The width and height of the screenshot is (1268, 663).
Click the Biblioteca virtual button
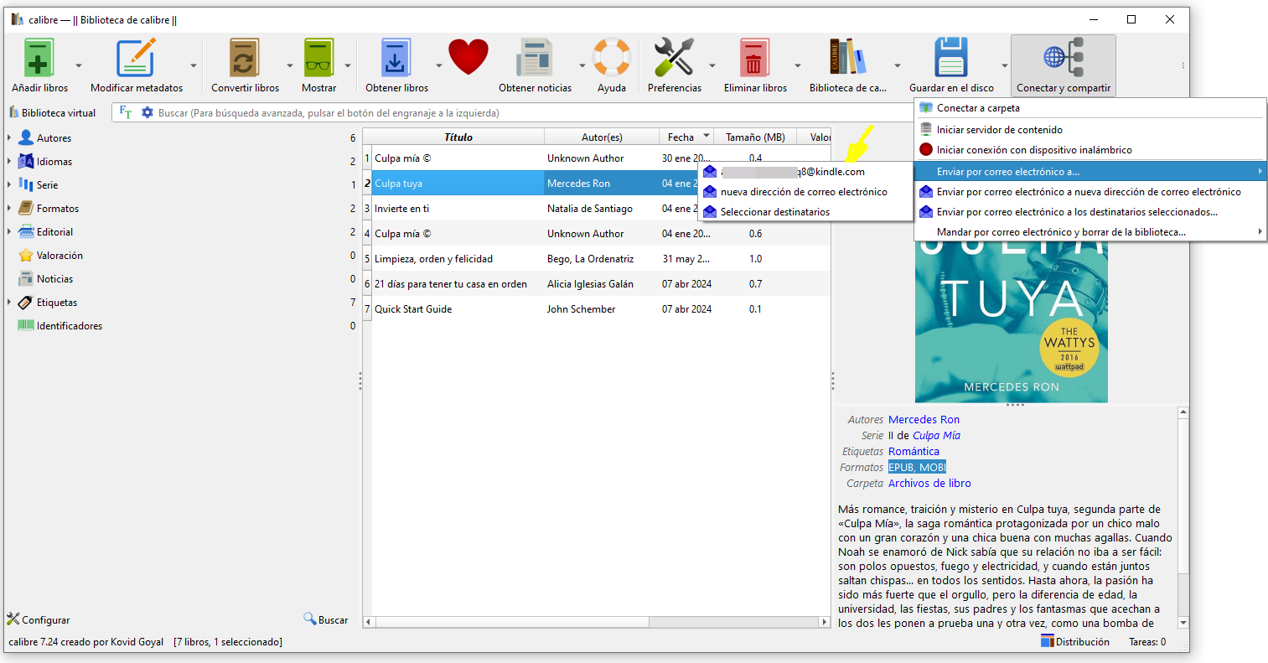pos(52,113)
